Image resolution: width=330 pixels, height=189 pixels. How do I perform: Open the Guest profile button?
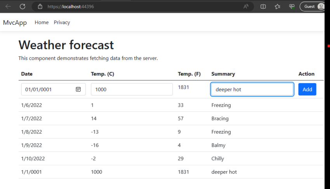click(x=312, y=7)
